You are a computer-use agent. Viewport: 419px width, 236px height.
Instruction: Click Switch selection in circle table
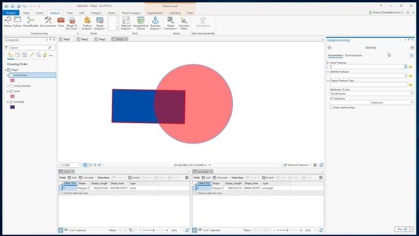(134, 178)
